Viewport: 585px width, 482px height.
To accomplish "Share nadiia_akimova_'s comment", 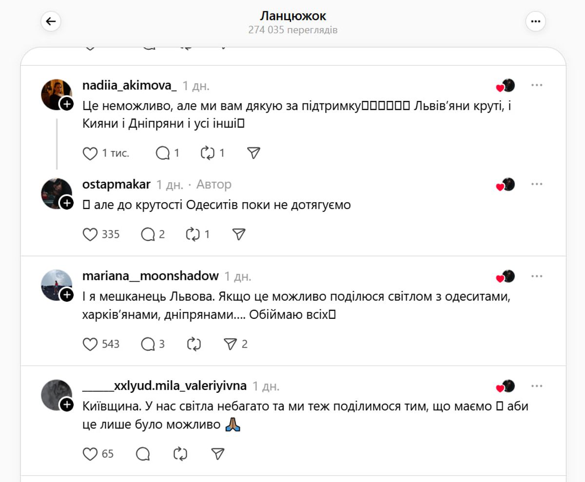I will point(253,153).
